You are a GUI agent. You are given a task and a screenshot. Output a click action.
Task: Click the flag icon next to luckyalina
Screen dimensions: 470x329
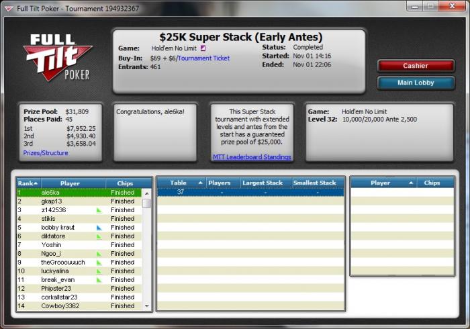coord(99,271)
